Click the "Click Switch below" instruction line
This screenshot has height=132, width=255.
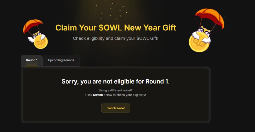pos(116,95)
